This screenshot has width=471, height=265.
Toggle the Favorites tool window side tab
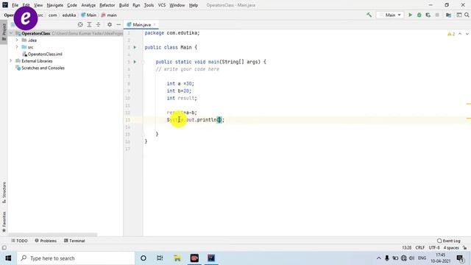[4, 222]
